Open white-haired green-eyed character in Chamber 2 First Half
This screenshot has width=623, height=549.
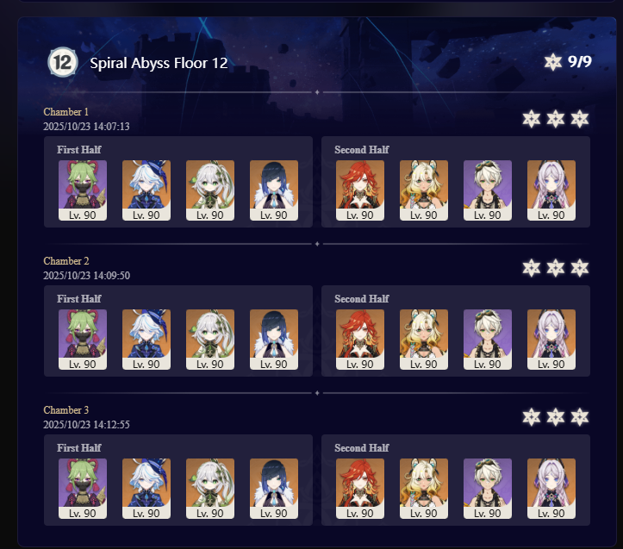[210, 339]
